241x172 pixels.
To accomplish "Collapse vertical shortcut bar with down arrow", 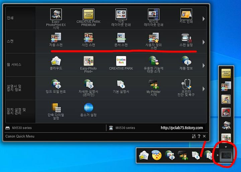I will point(226,147).
